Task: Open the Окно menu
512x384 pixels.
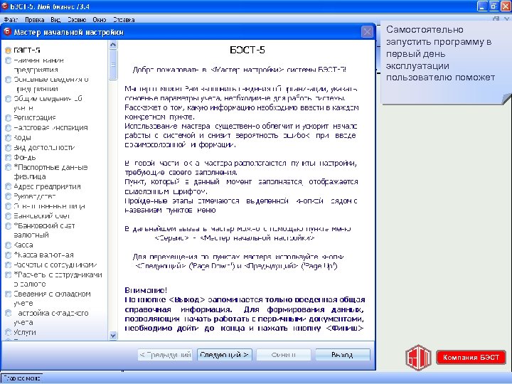Action: pos(100,20)
